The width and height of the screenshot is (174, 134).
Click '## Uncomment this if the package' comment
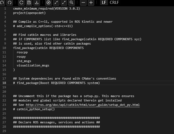(x=73, y=96)
